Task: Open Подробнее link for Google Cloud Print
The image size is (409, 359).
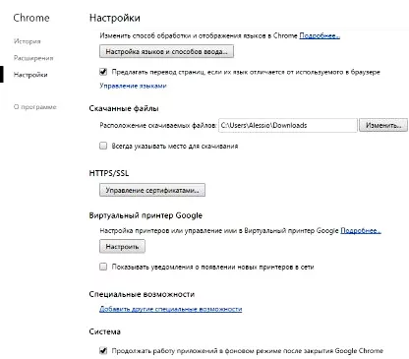Action: [x=361, y=231]
